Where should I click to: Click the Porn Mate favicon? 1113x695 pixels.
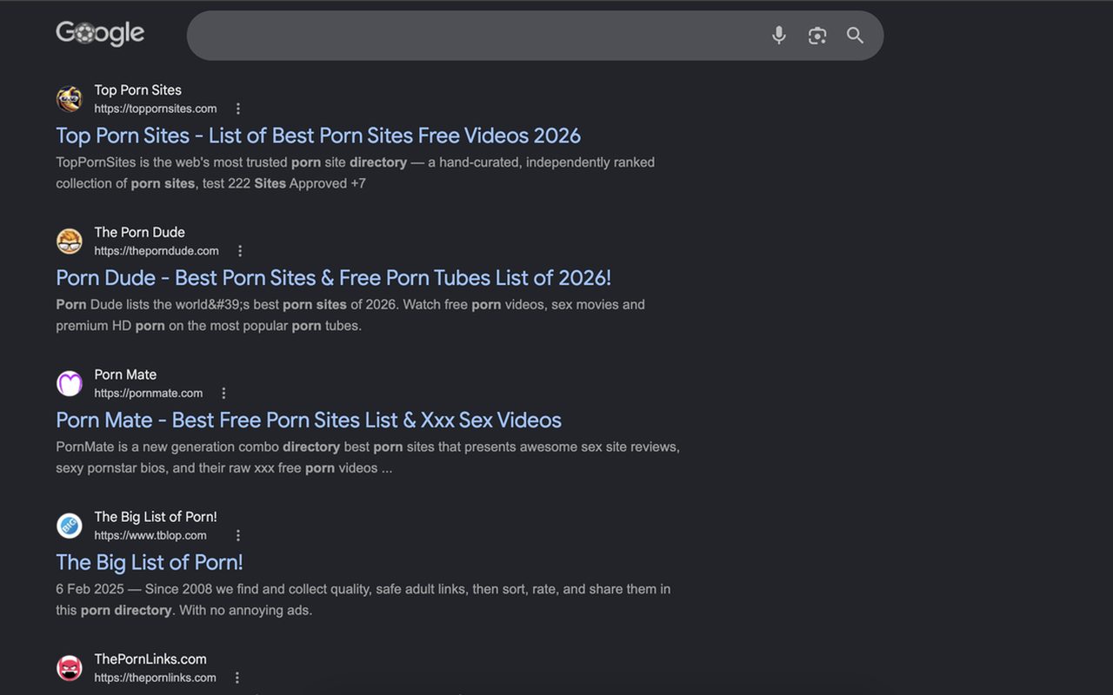click(x=70, y=383)
